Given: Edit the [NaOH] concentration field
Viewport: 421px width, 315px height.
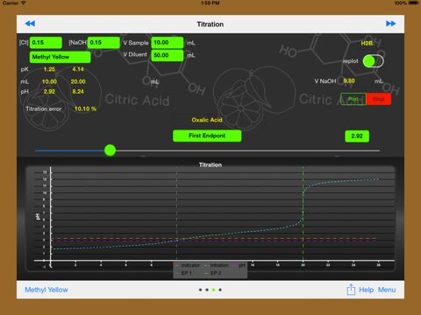Looking at the screenshot, I should [103, 43].
